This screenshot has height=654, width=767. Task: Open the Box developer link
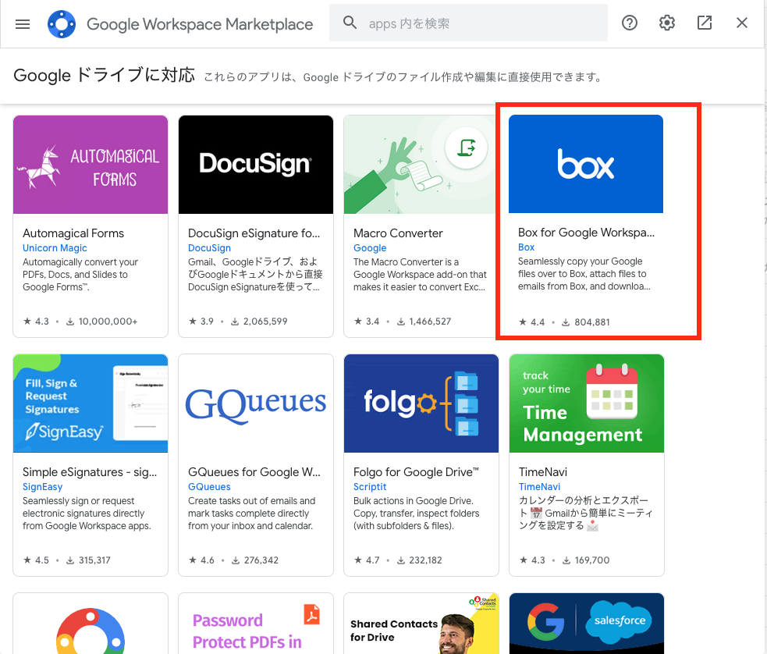(x=527, y=247)
